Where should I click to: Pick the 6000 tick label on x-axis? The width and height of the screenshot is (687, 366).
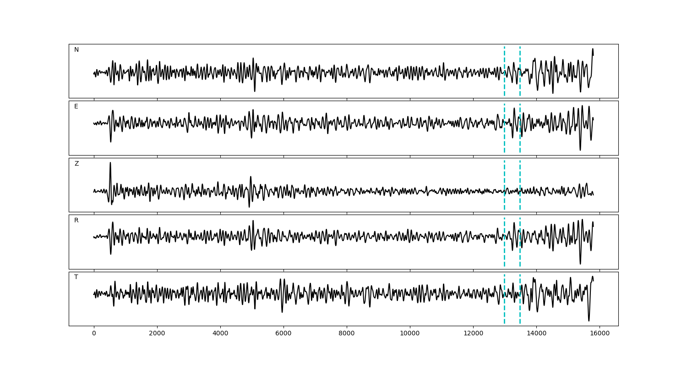[x=284, y=334]
